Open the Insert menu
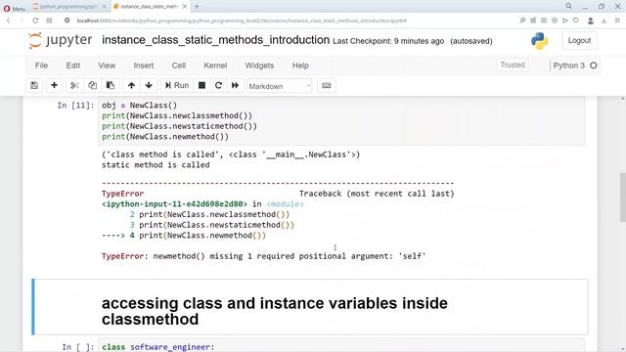The width and height of the screenshot is (626, 352). [144, 66]
